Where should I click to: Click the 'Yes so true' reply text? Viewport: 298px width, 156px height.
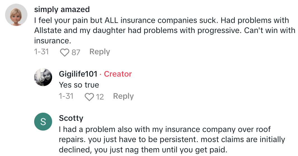tap(79, 85)
